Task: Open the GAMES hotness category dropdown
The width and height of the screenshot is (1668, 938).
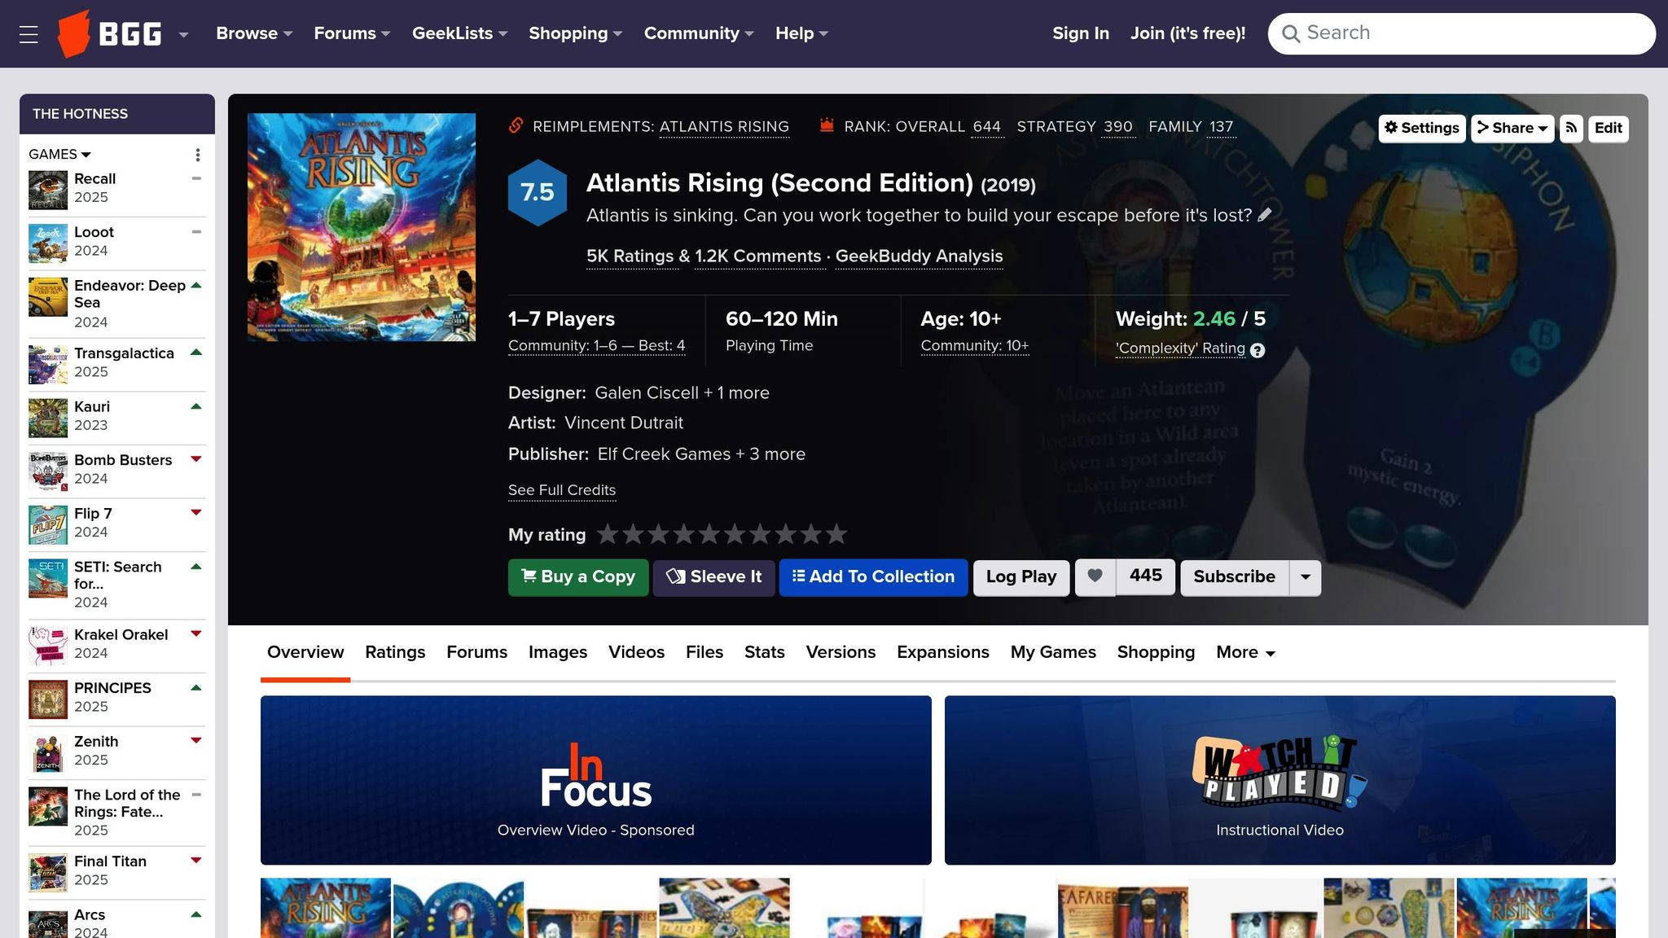Action: point(59,154)
